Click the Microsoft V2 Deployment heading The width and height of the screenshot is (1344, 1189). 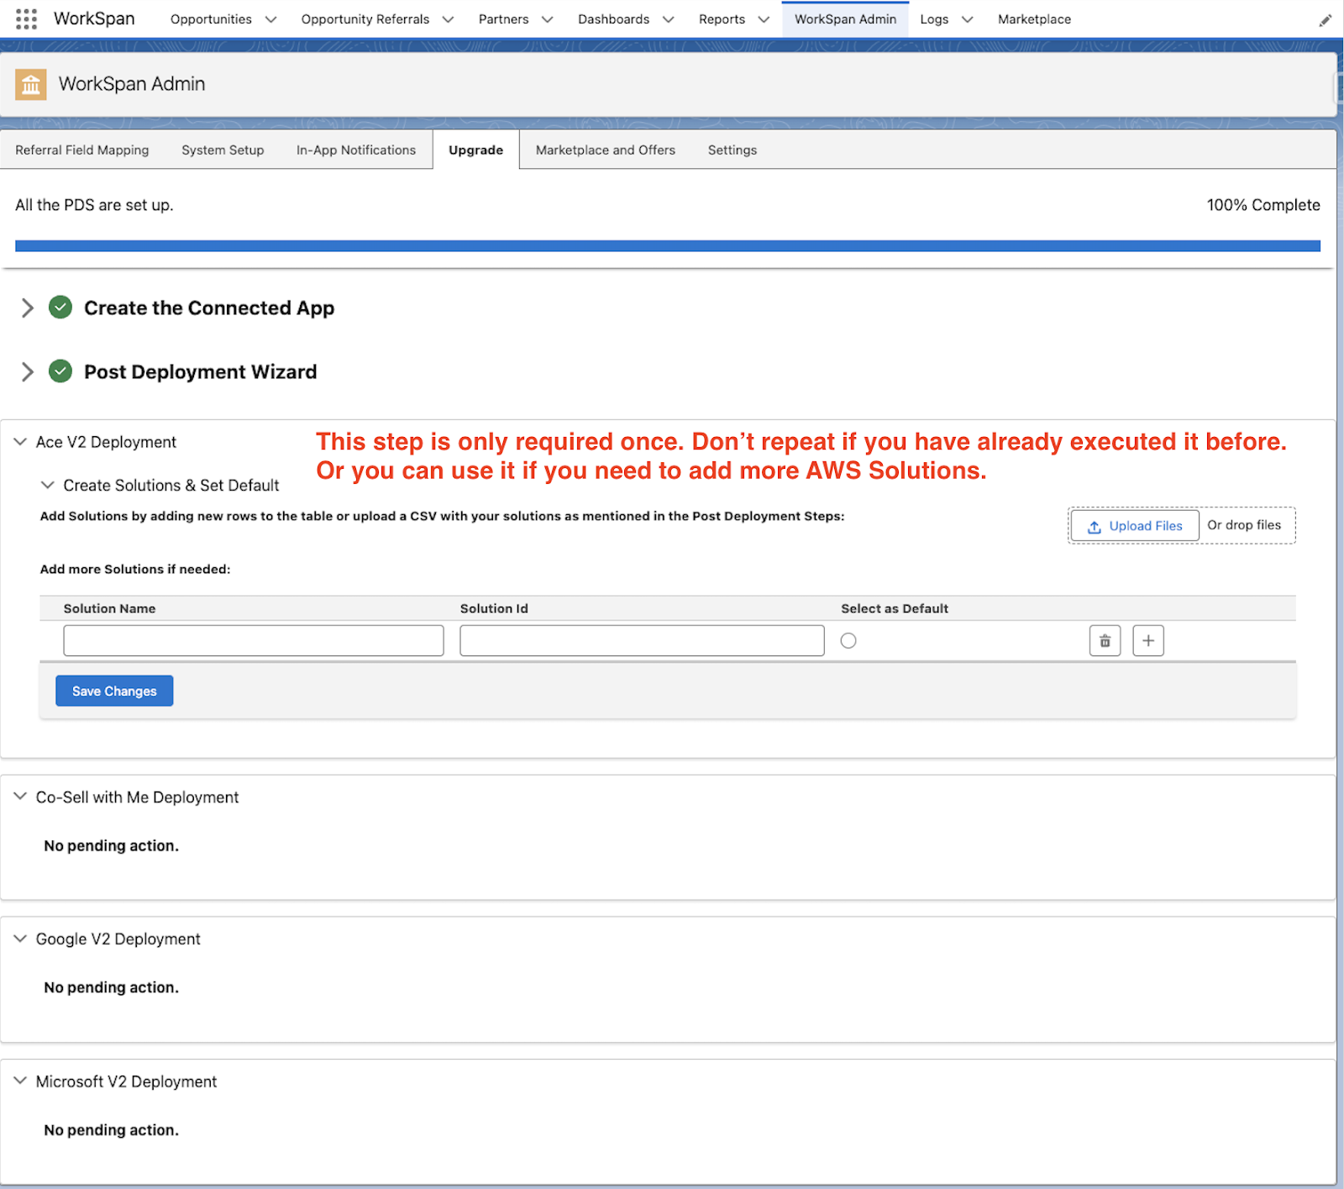click(126, 1081)
